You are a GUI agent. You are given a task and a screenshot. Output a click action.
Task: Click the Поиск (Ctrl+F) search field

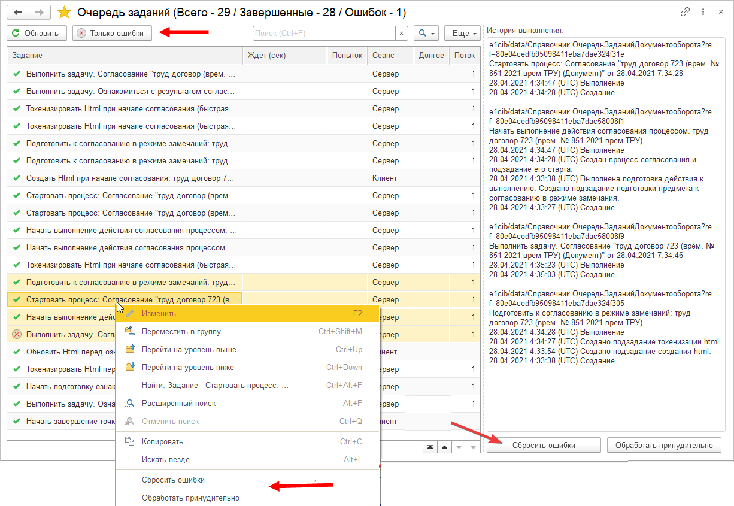(x=324, y=34)
